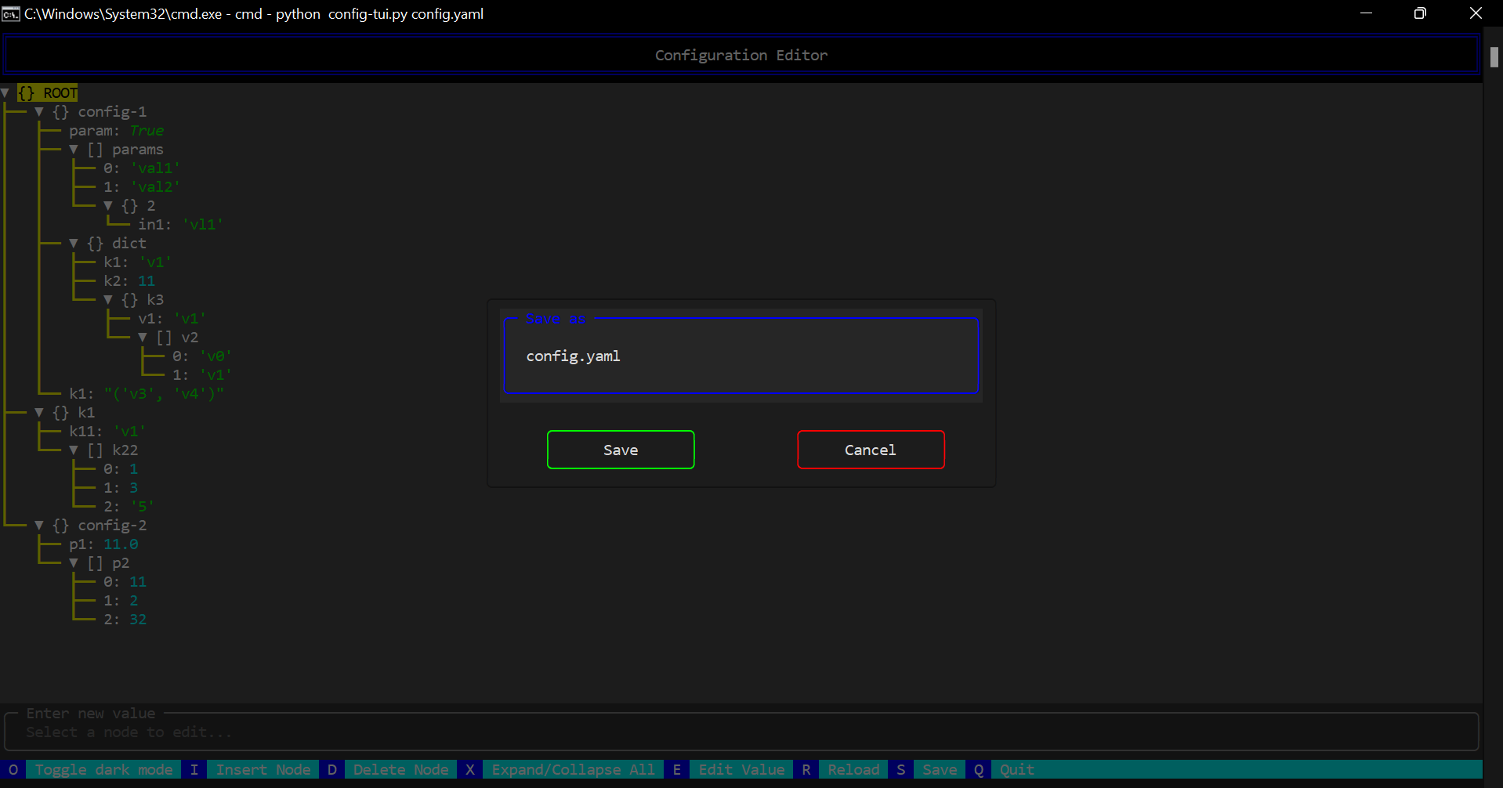Select Delete Node in footer bar
The image size is (1503, 788).
coord(400,770)
